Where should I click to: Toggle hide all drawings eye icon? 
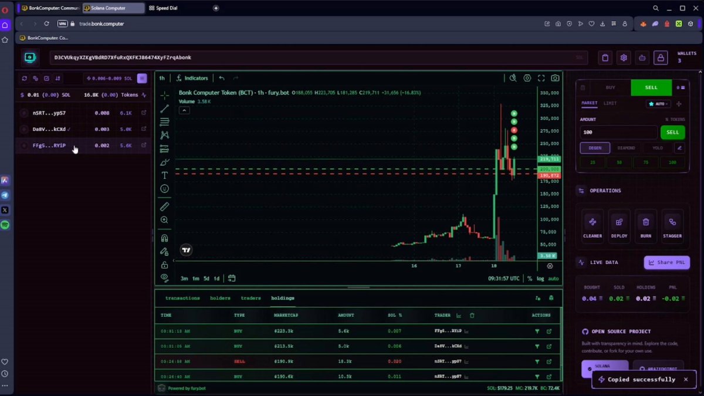pyautogui.click(x=164, y=278)
